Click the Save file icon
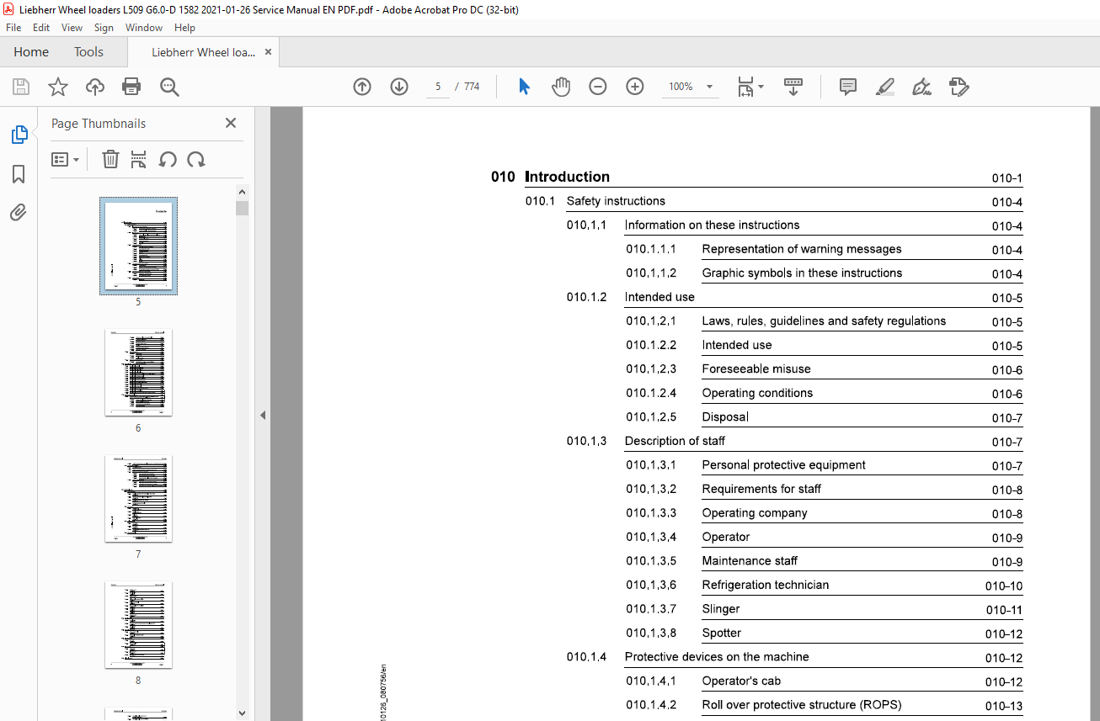 pyautogui.click(x=21, y=87)
